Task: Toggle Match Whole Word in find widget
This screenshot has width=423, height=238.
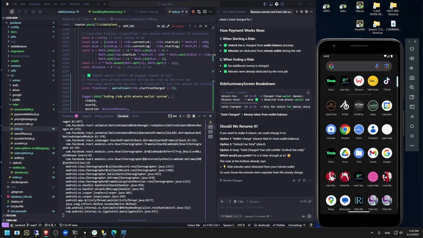Action: tap(163, 26)
